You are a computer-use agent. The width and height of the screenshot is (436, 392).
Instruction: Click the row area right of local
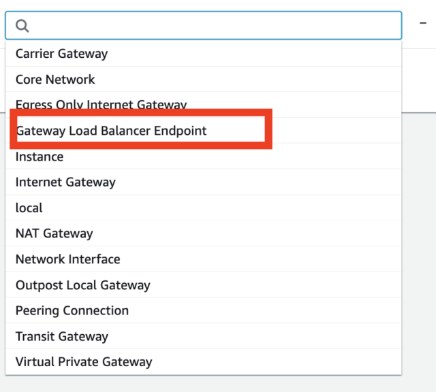(x=222, y=208)
